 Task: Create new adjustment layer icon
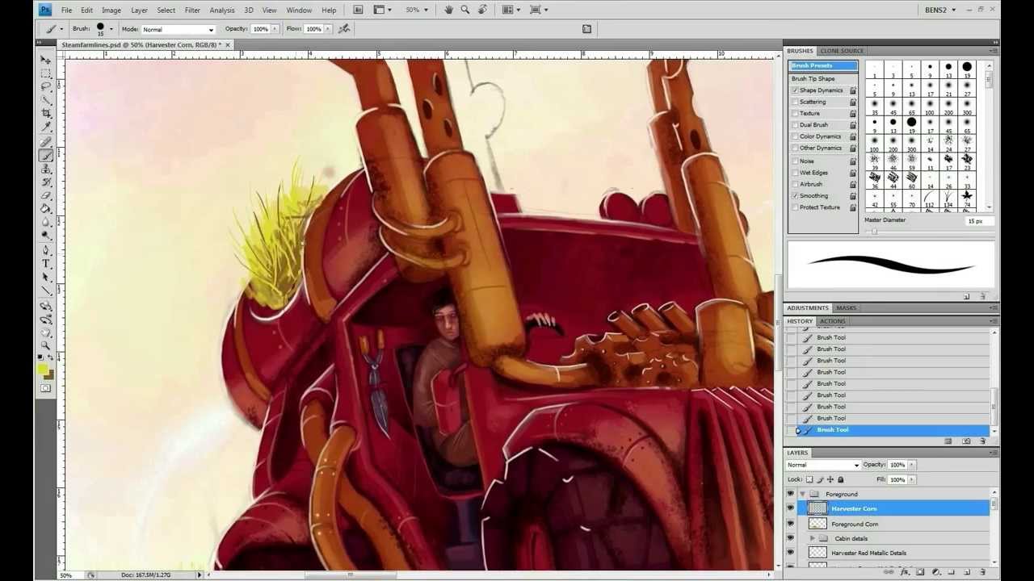(936, 572)
